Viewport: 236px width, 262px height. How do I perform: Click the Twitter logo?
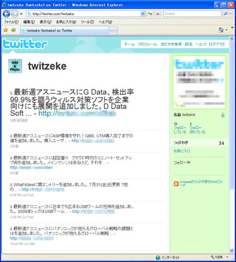pos(25,44)
